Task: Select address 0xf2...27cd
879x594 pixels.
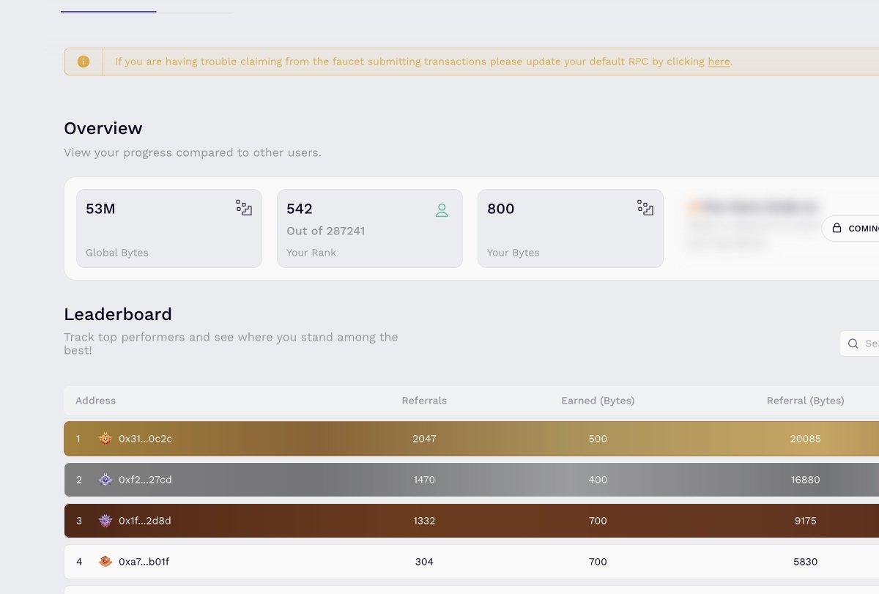Action: [145, 480]
